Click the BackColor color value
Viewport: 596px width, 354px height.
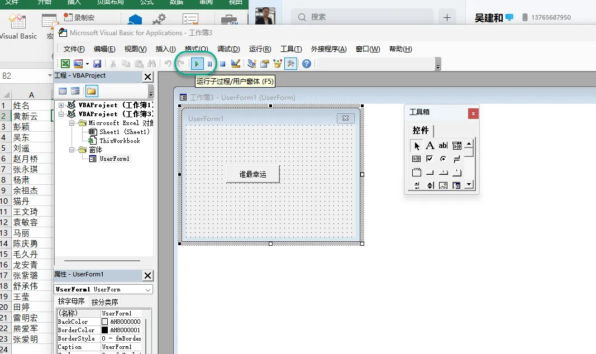coord(121,322)
